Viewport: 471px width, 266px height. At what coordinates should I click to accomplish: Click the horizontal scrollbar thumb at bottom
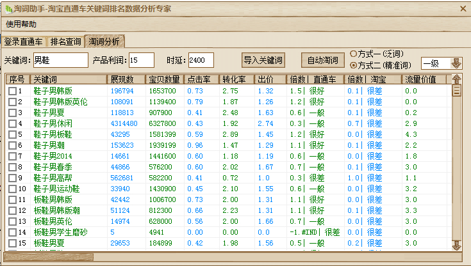pyautogui.click(x=48, y=257)
